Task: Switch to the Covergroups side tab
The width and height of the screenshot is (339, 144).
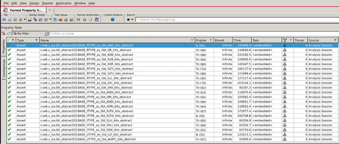Action: pyautogui.click(x=4, y=68)
